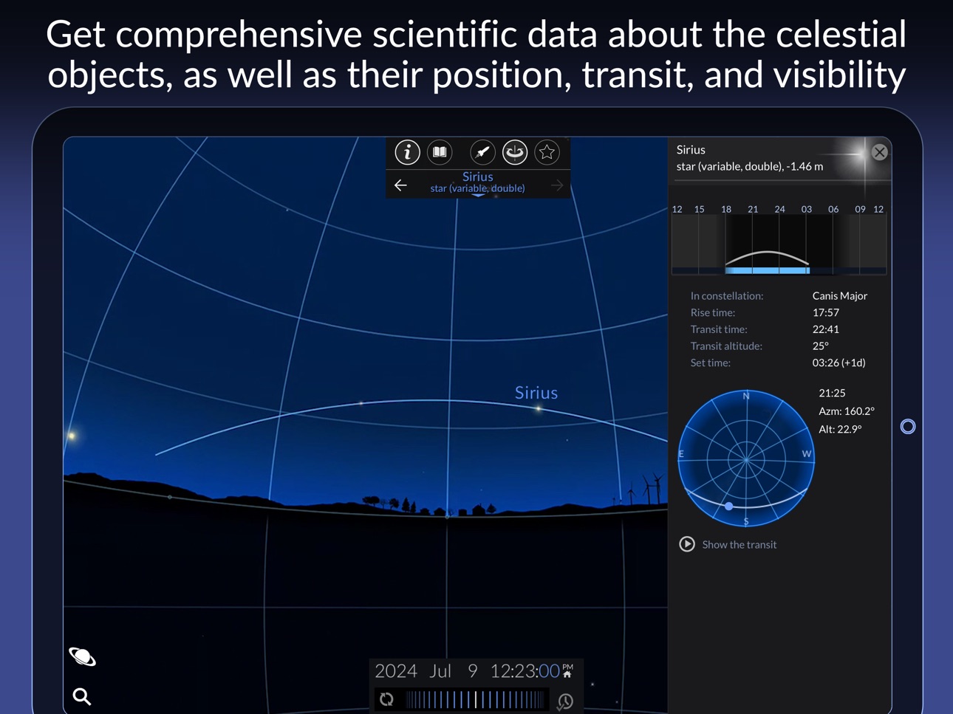This screenshot has height=714, width=953.
Task: Select the year 2024 field
Action: coord(396,670)
